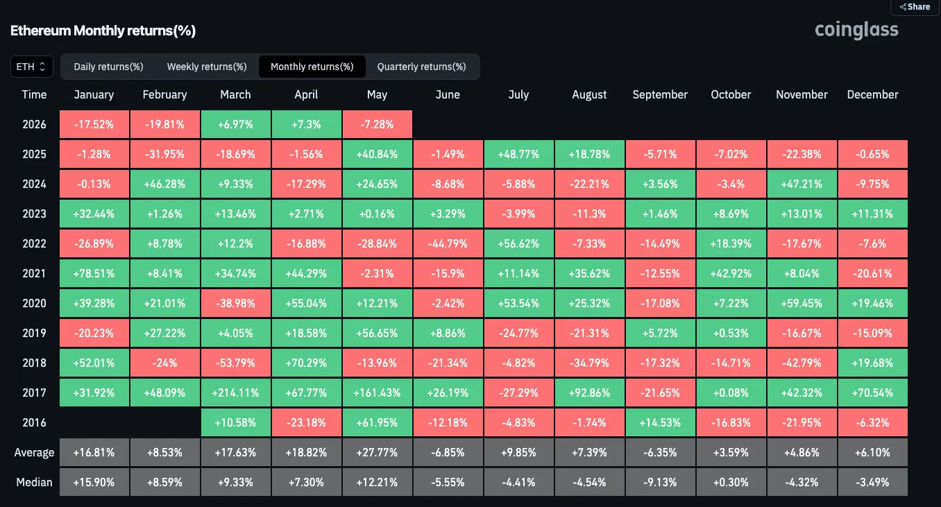
Task: Select the 2026 row label
Action: 35,125
